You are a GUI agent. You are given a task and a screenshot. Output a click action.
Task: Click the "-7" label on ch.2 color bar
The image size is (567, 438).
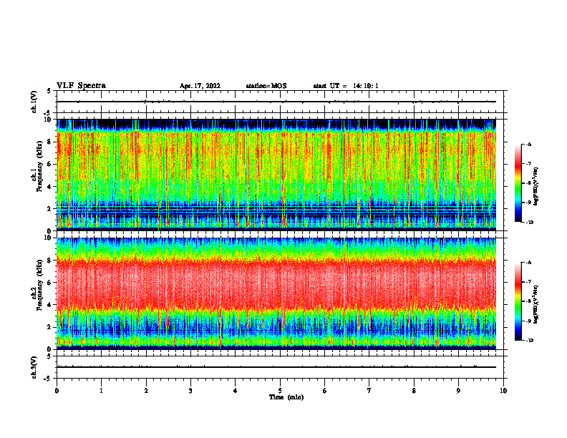[x=528, y=282]
